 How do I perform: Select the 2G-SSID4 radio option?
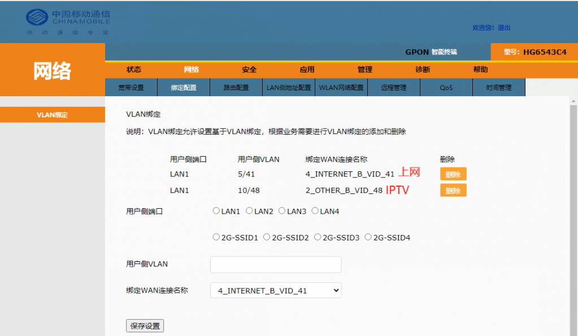point(368,238)
